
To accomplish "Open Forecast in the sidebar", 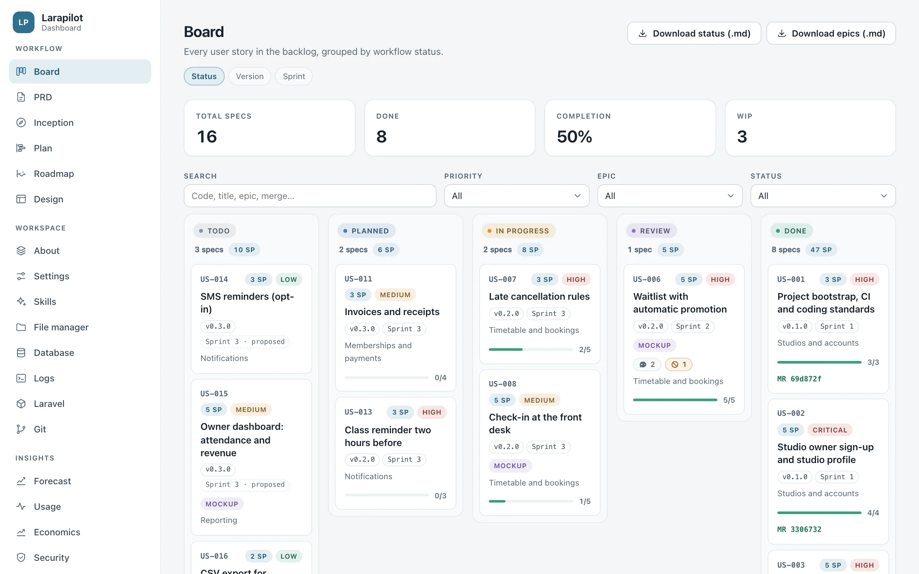I will click(80, 481).
